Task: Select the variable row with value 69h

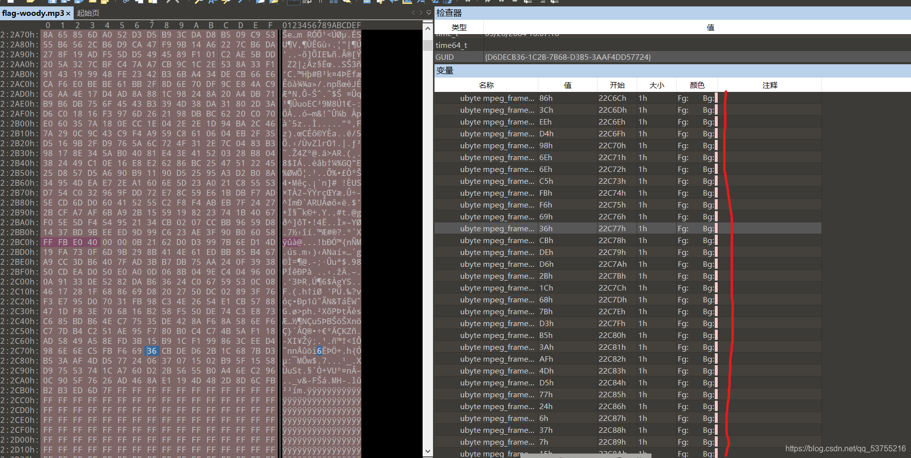Action: (x=628, y=217)
